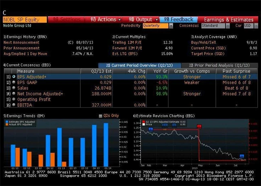The image size is (261, 186).
Task: Click the Sales estimate value 26.874B
Action: point(103,88)
